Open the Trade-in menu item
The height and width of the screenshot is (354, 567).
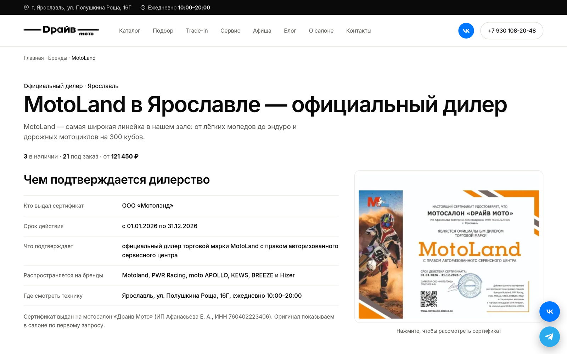(197, 31)
